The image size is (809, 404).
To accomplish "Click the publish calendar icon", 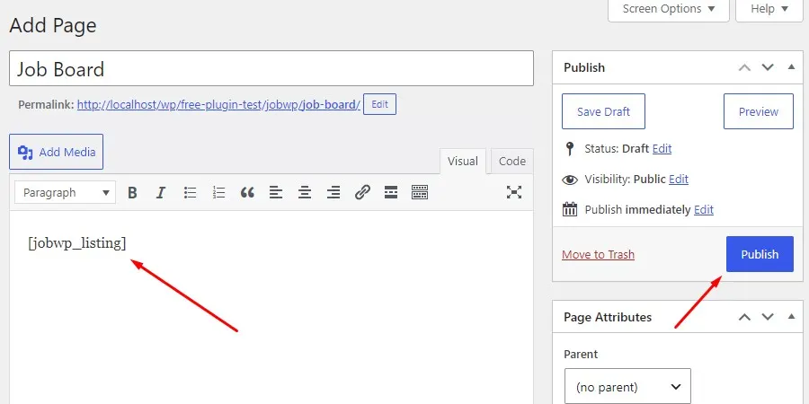I will click(x=570, y=210).
